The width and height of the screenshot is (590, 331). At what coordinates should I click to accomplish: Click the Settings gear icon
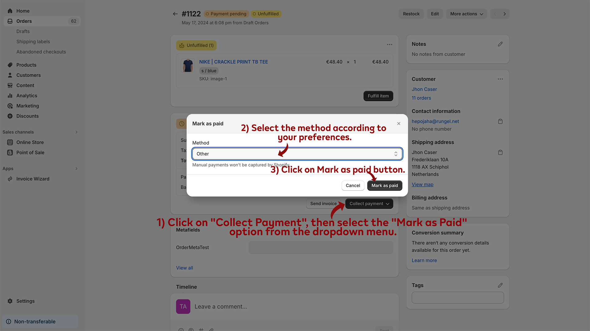coord(10,301)
